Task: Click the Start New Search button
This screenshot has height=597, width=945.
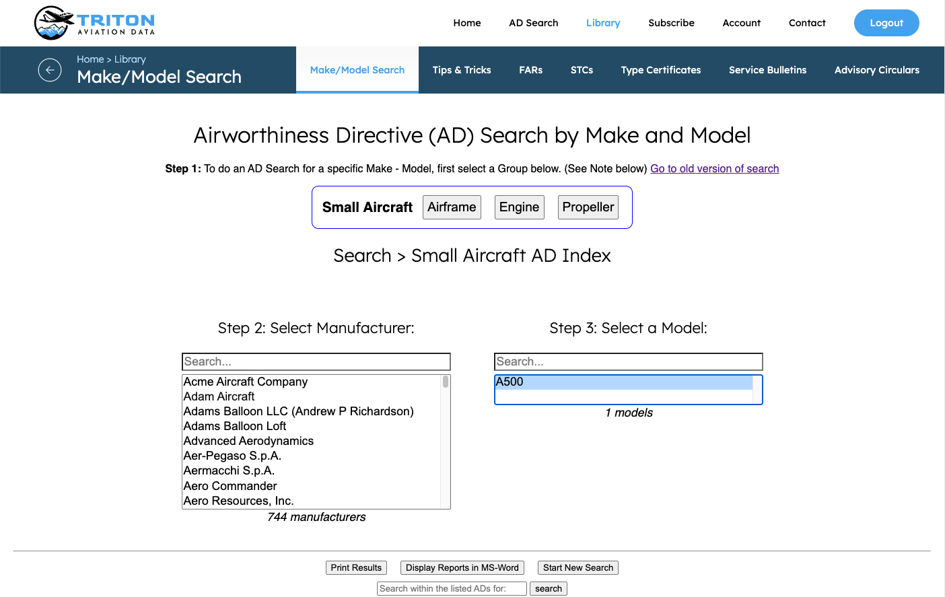Action: click(x=578, y=567)
